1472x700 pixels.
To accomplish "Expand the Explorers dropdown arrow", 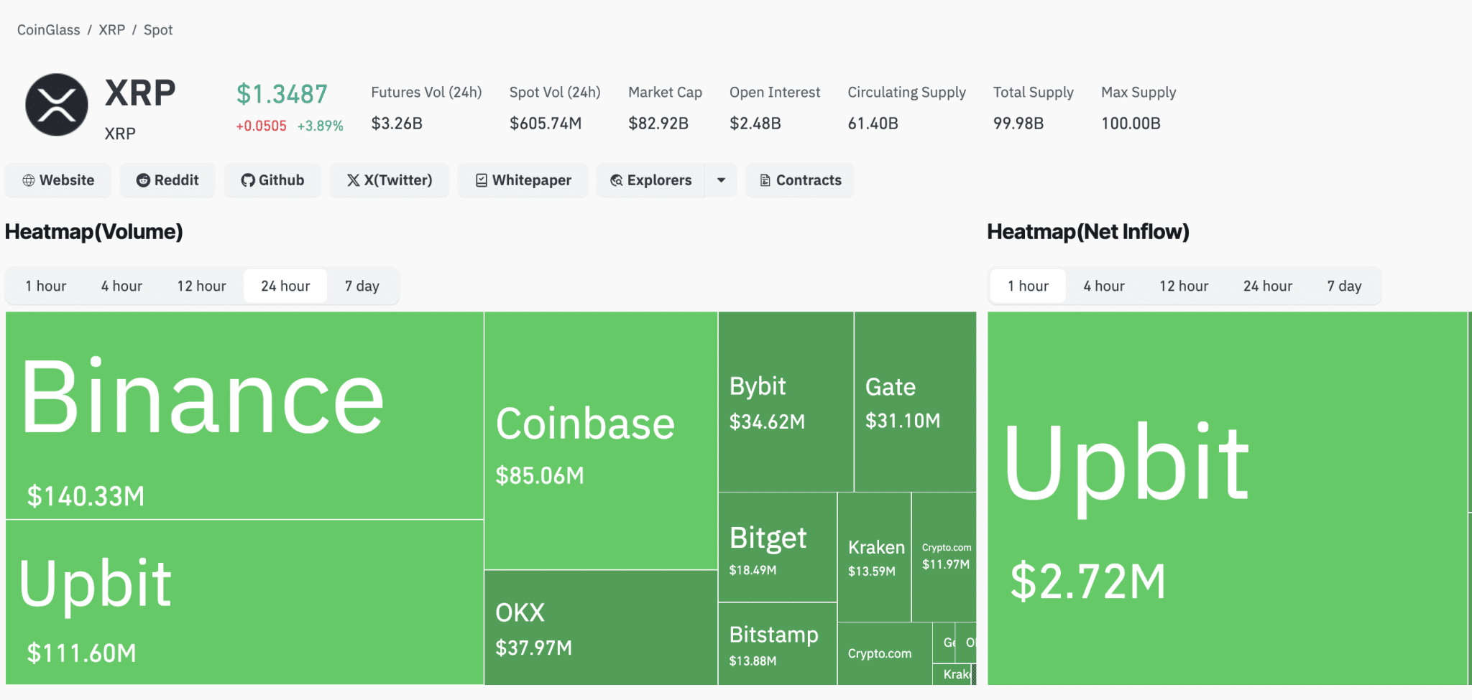I will (721, 180).
